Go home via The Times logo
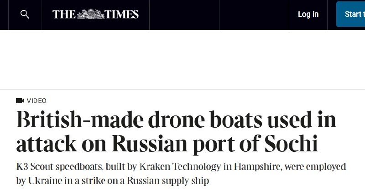The width and height of the screenshot is (365, 190). pos(95,14)
